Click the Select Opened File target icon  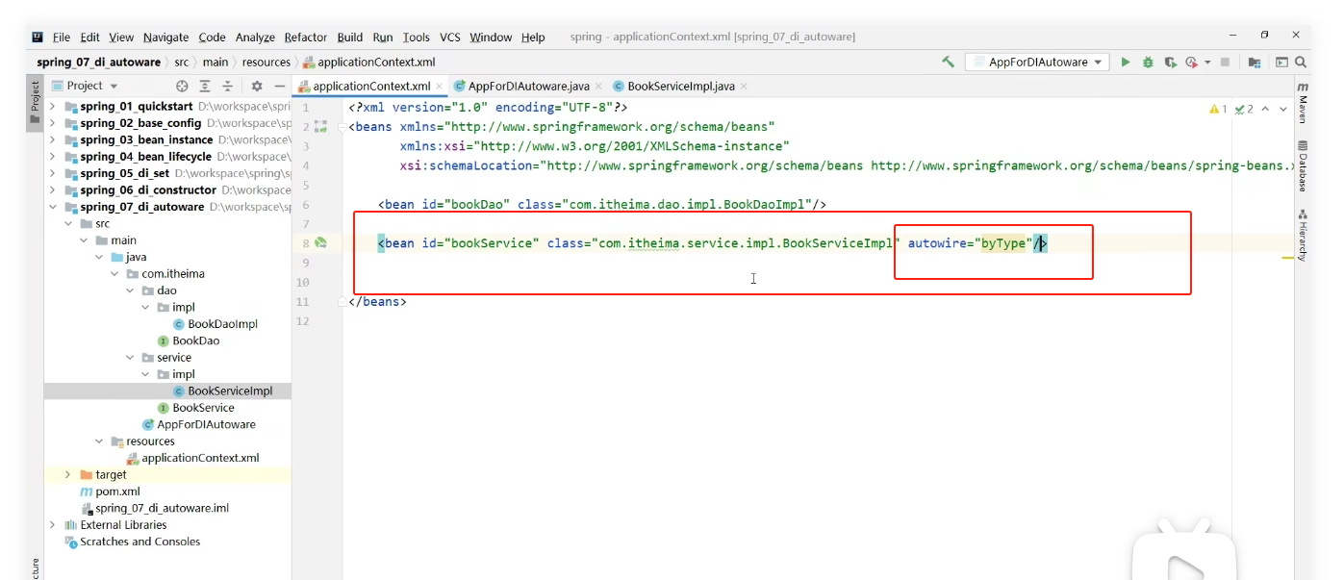coord(182,86)
